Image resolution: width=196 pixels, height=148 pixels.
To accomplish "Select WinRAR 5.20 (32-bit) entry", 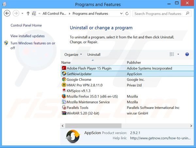I will click(x=83, y=113).
